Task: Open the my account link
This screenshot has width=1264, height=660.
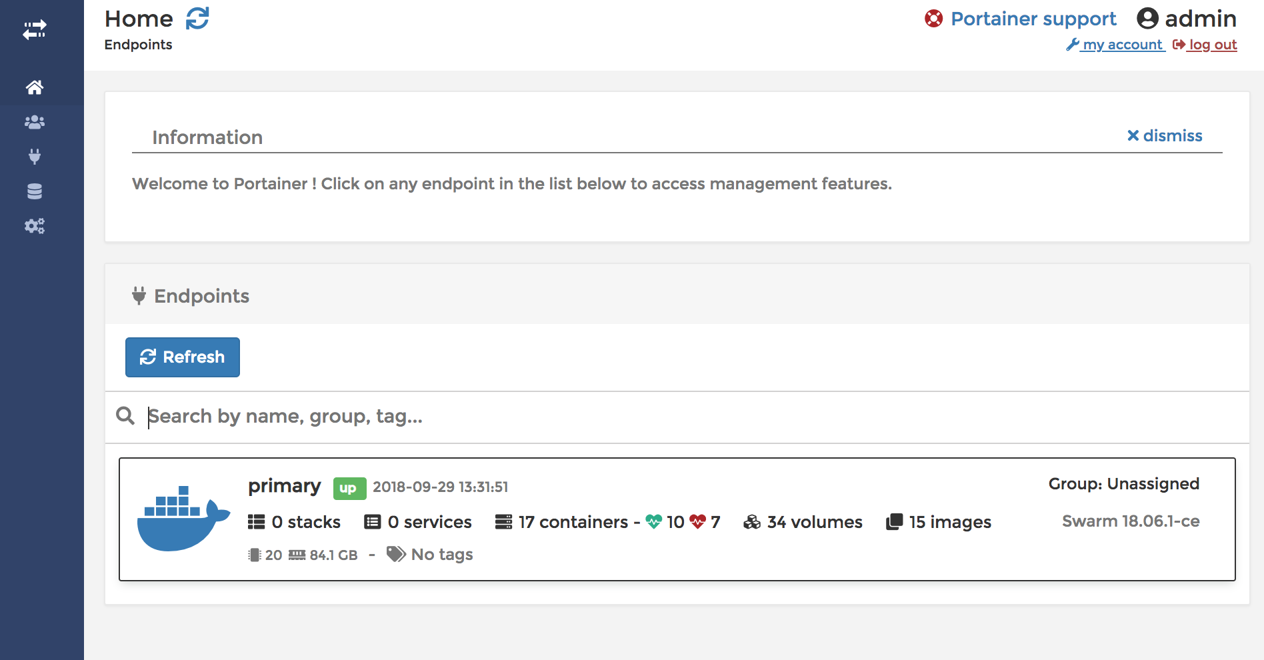Action: [x=1123, y=45]
